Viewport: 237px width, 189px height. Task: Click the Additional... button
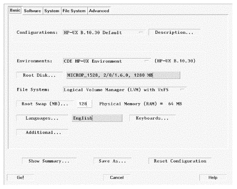coord(42,132)
